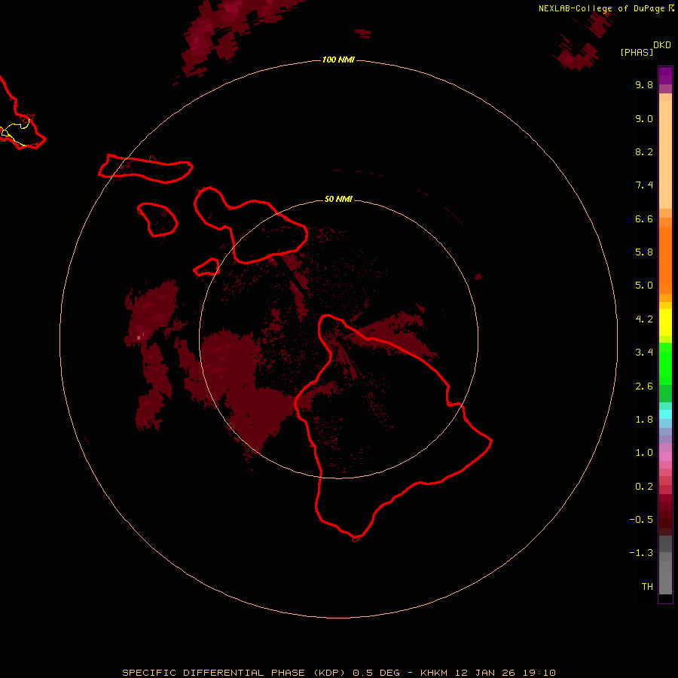Click the [PHAS] unit label

(x=637, y=52)
